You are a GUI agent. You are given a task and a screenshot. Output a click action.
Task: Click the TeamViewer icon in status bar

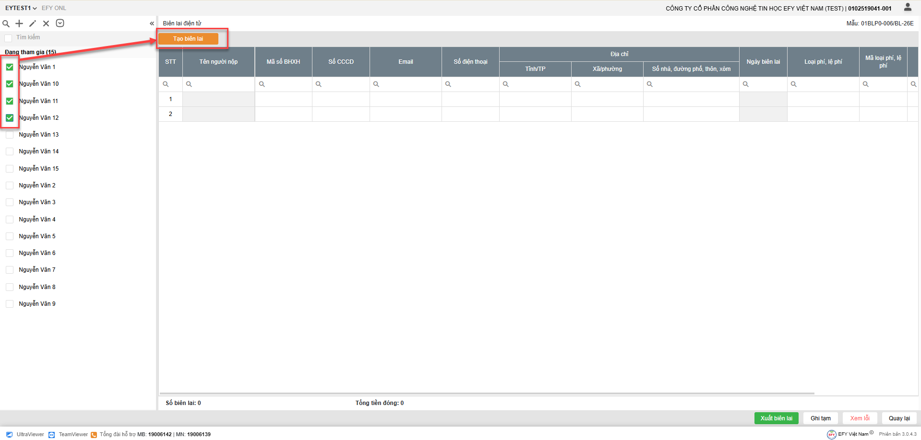point(52,435)
